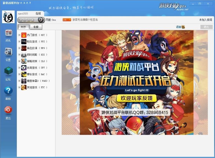
Task: Select 体育游戏 (SPT) game category
Action: 33,68
